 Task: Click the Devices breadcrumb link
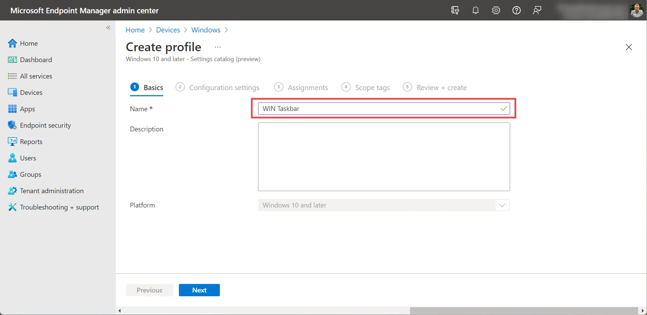point(168,30)
